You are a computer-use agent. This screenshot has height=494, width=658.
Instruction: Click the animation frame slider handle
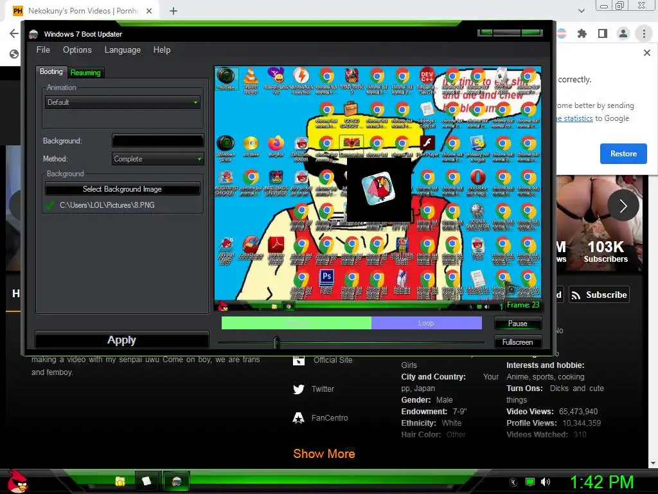(276, 342)
